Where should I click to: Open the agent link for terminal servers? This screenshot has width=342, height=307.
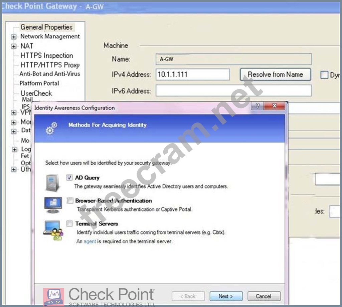(x=90, y=241)
